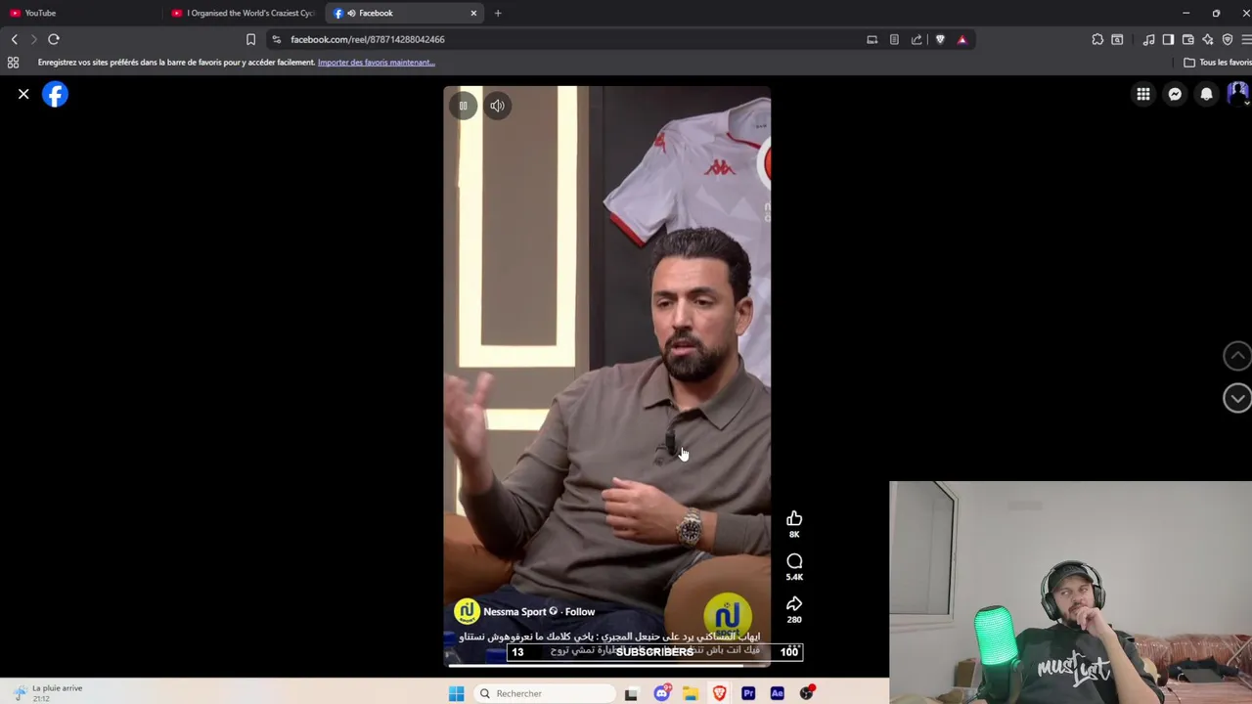Open the tab search icon beside extensions
Image resolution: width=1252 pixels, height=704 pixels.
pyautogui.click(x=1117, y=39)
